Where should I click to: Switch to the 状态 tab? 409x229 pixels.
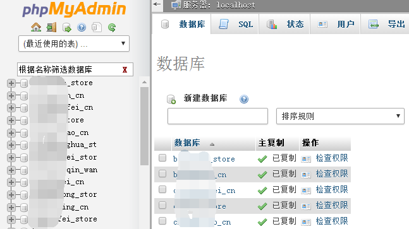pyautogui.click(x=284, y=24)
